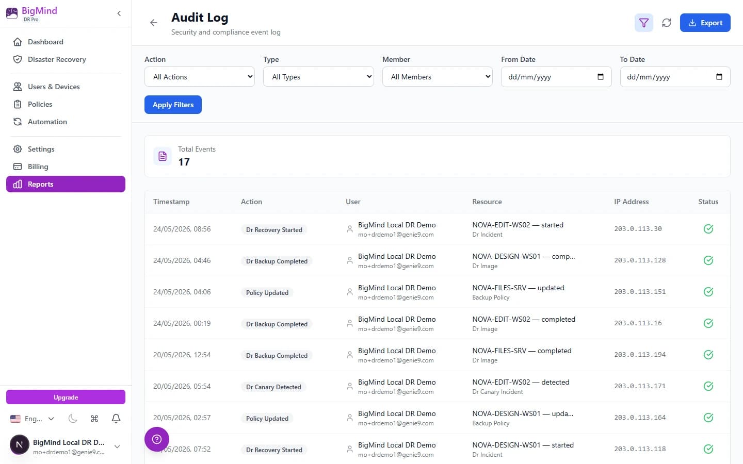Click the Timestamp column header
The height and width of the screenshot is (464, 743).
[171, 202]
